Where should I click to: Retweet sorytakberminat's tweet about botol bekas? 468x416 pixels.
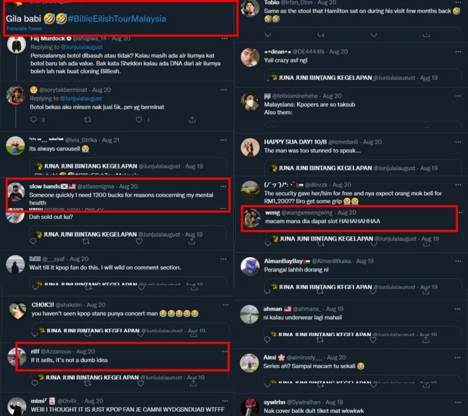pyautogui.click(x=87, y=120)
